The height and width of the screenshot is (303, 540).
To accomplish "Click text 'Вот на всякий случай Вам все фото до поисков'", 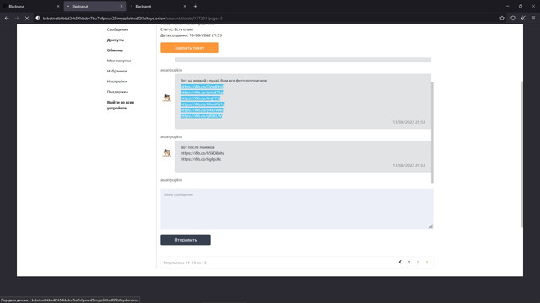I will point(224,81).
